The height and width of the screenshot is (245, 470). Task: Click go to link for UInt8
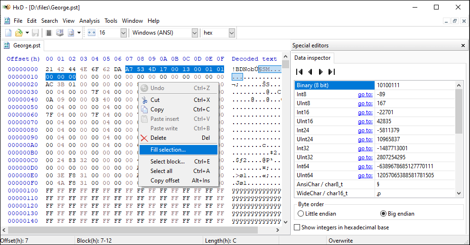tap(365, 103)
